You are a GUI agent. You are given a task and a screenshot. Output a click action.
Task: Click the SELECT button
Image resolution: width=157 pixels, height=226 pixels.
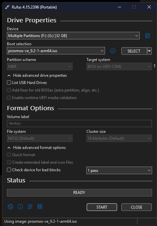(x=134, y=51)
